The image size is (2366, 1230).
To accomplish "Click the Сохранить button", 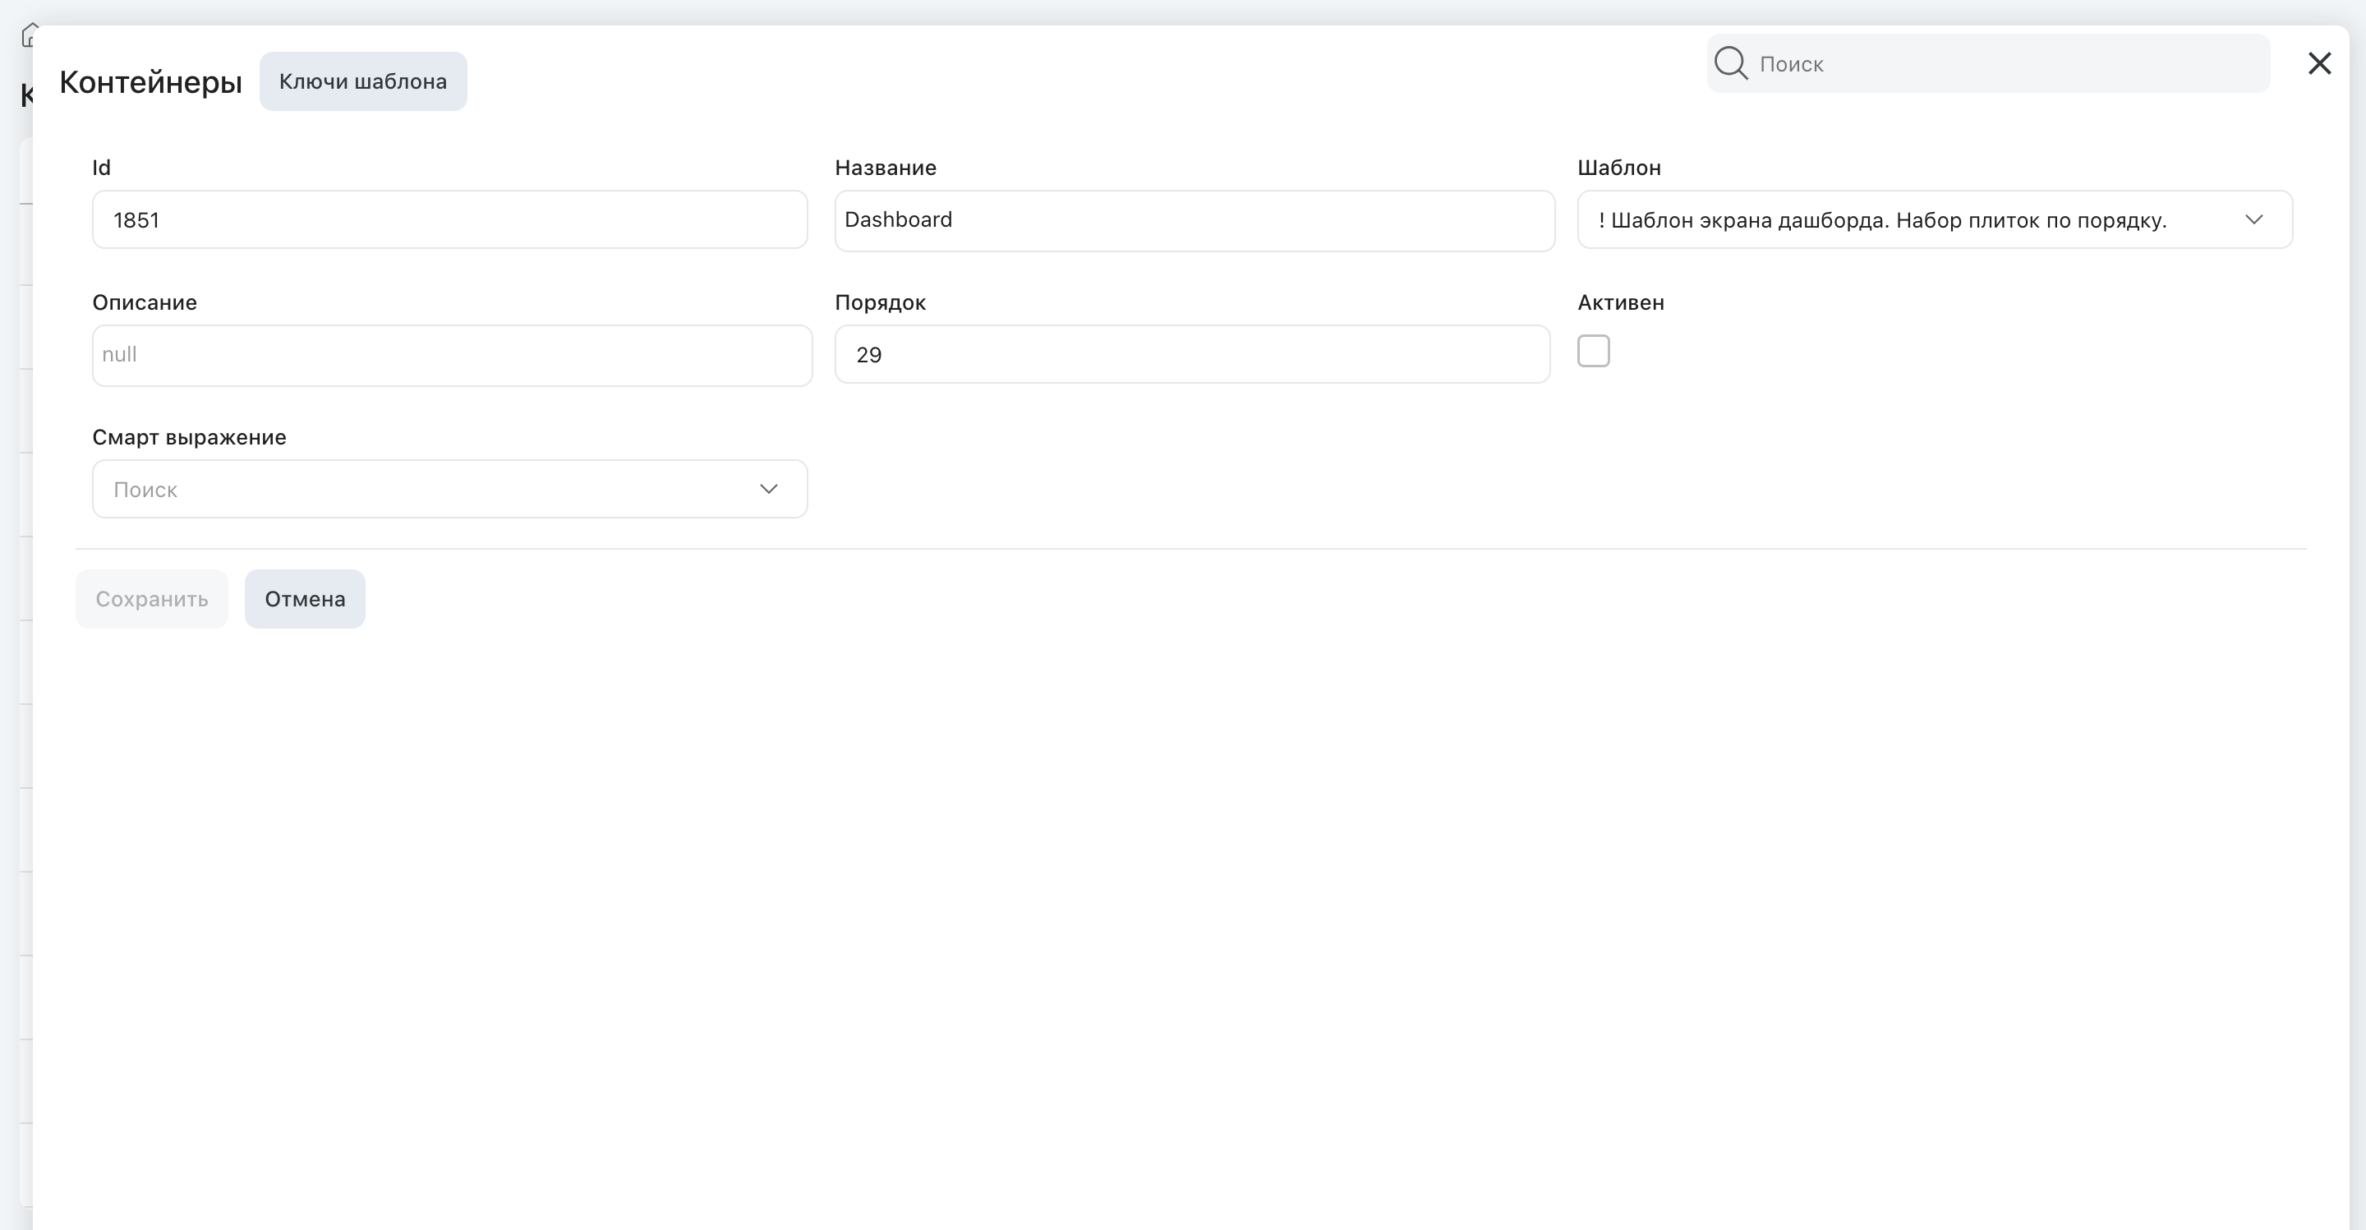I will tap(151, 599).
